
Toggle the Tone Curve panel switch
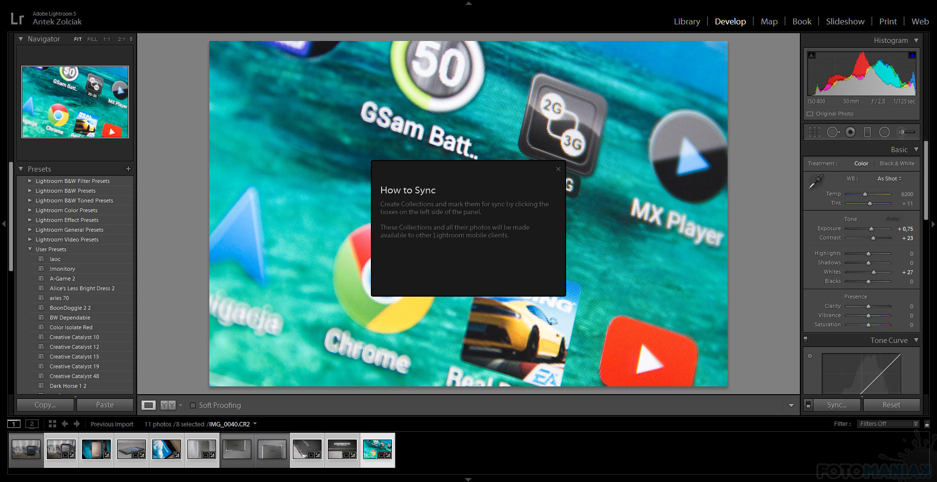[x=806, y=340]
